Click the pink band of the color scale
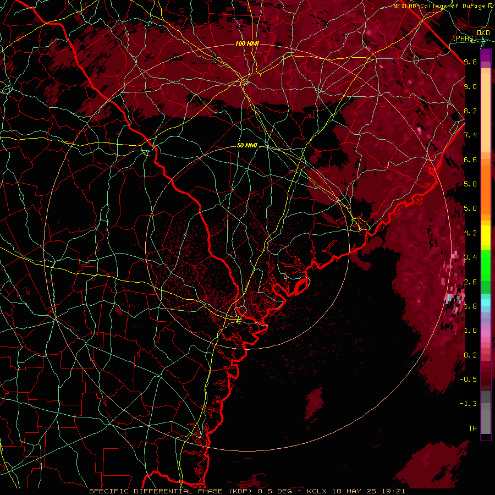Screen dimensions: 495x495 pyautogui.click(x=486, y=333)
